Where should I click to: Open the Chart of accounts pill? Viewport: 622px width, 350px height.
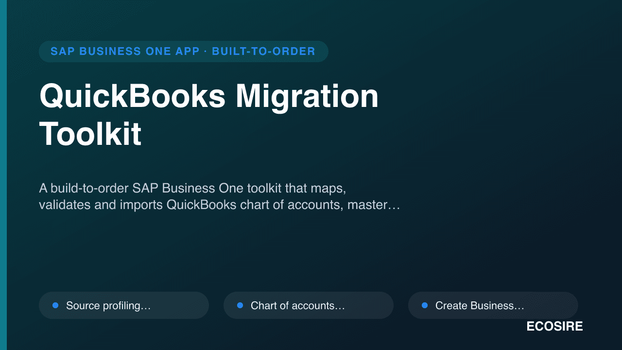[309, 305]
